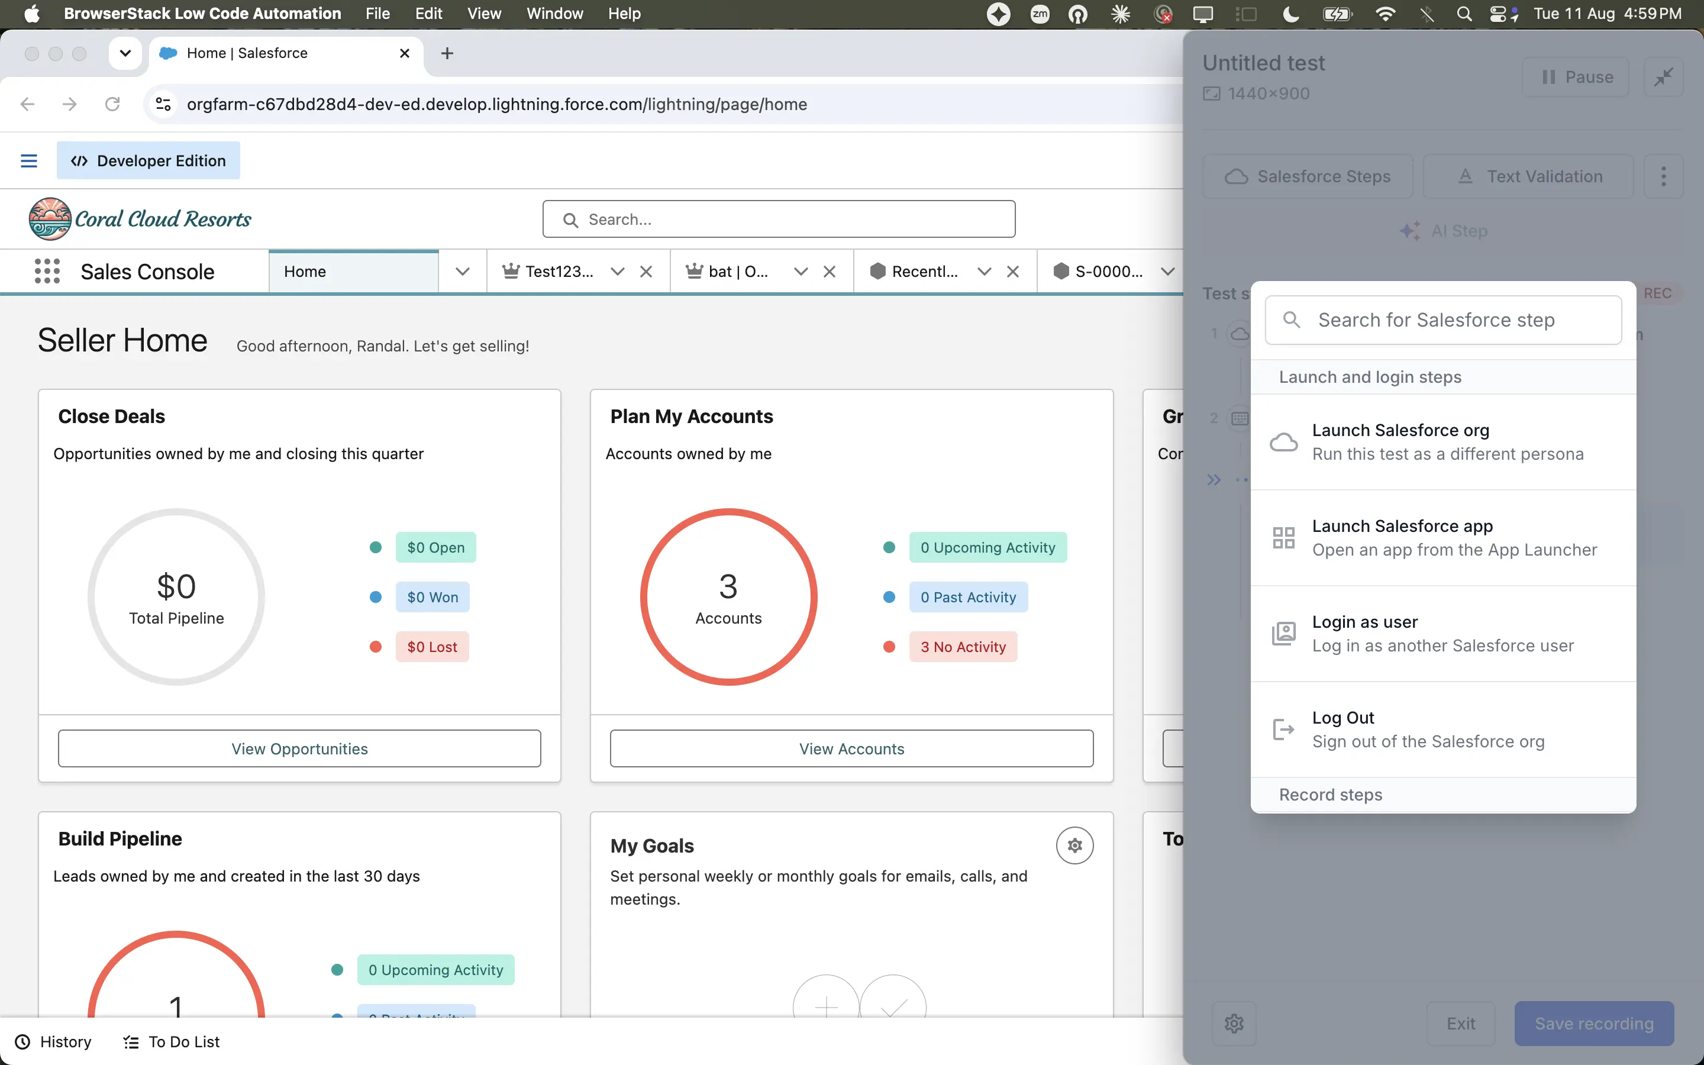This screenshot has height=1065, width=1704.
Task: Open the Window menu in menu bar
Action: 555,14
